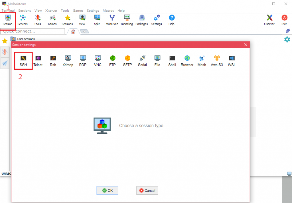Viewport: 292px width, 203px height.
Task: Select the File session type
Action: (157, 61)
